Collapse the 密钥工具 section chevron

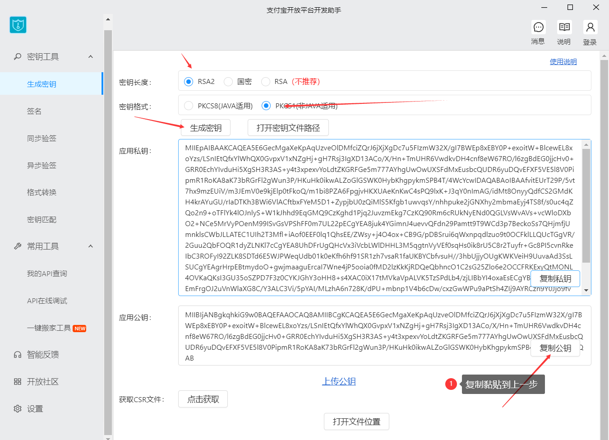[91, 56]
